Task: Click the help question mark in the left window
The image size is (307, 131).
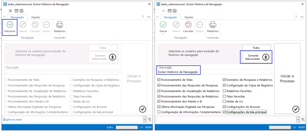Action: 143,17
